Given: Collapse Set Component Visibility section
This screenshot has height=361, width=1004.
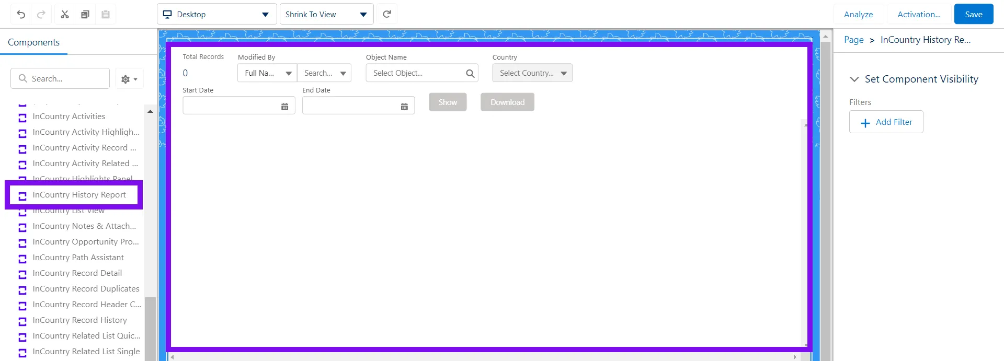Looking at the screenshot, I should click(x=854, y=79).
